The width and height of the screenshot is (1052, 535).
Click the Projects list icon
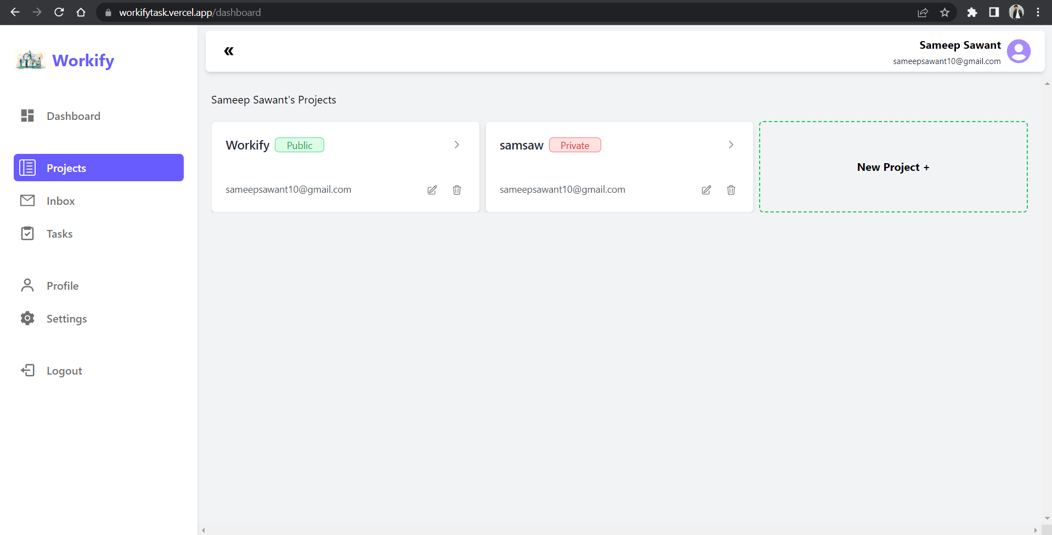tap(27, 168)
